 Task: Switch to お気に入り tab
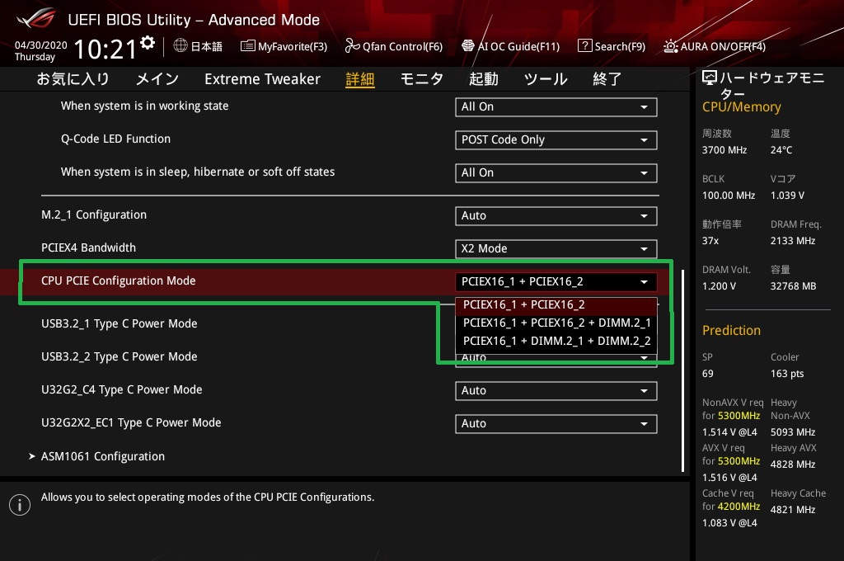tap(73, 79)
